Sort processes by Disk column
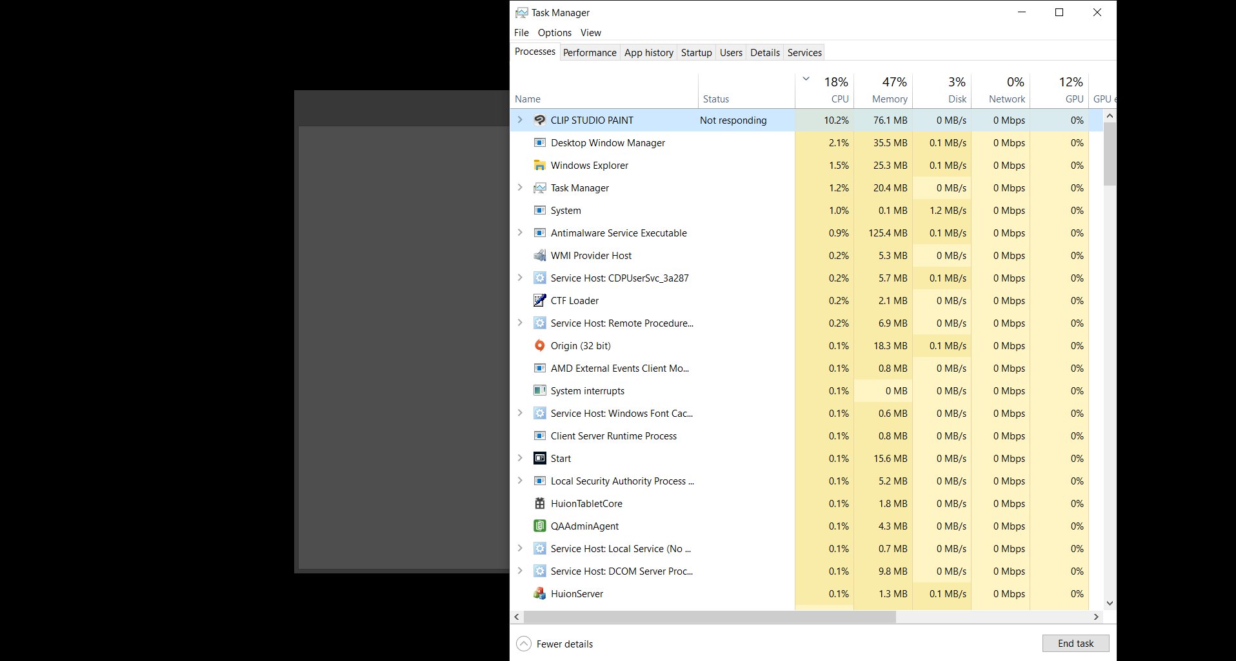 pyautogui.click(x=942, y=91)
